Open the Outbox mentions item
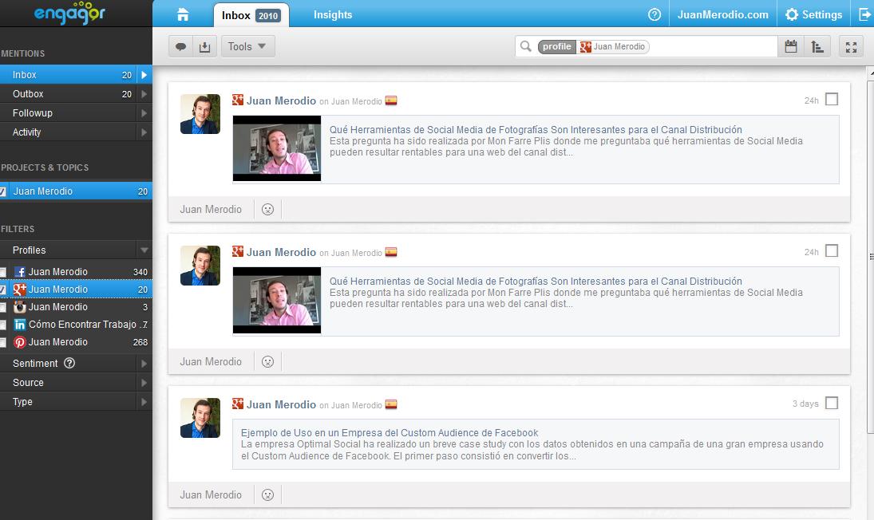 point(68,94)
